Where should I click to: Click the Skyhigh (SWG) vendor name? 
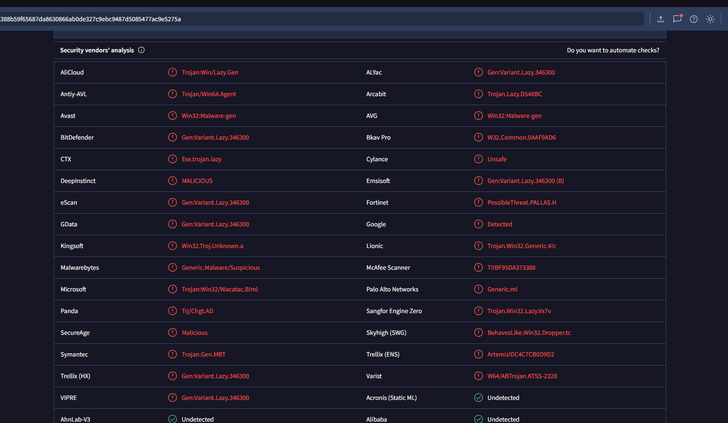click(x=386, y=333)
